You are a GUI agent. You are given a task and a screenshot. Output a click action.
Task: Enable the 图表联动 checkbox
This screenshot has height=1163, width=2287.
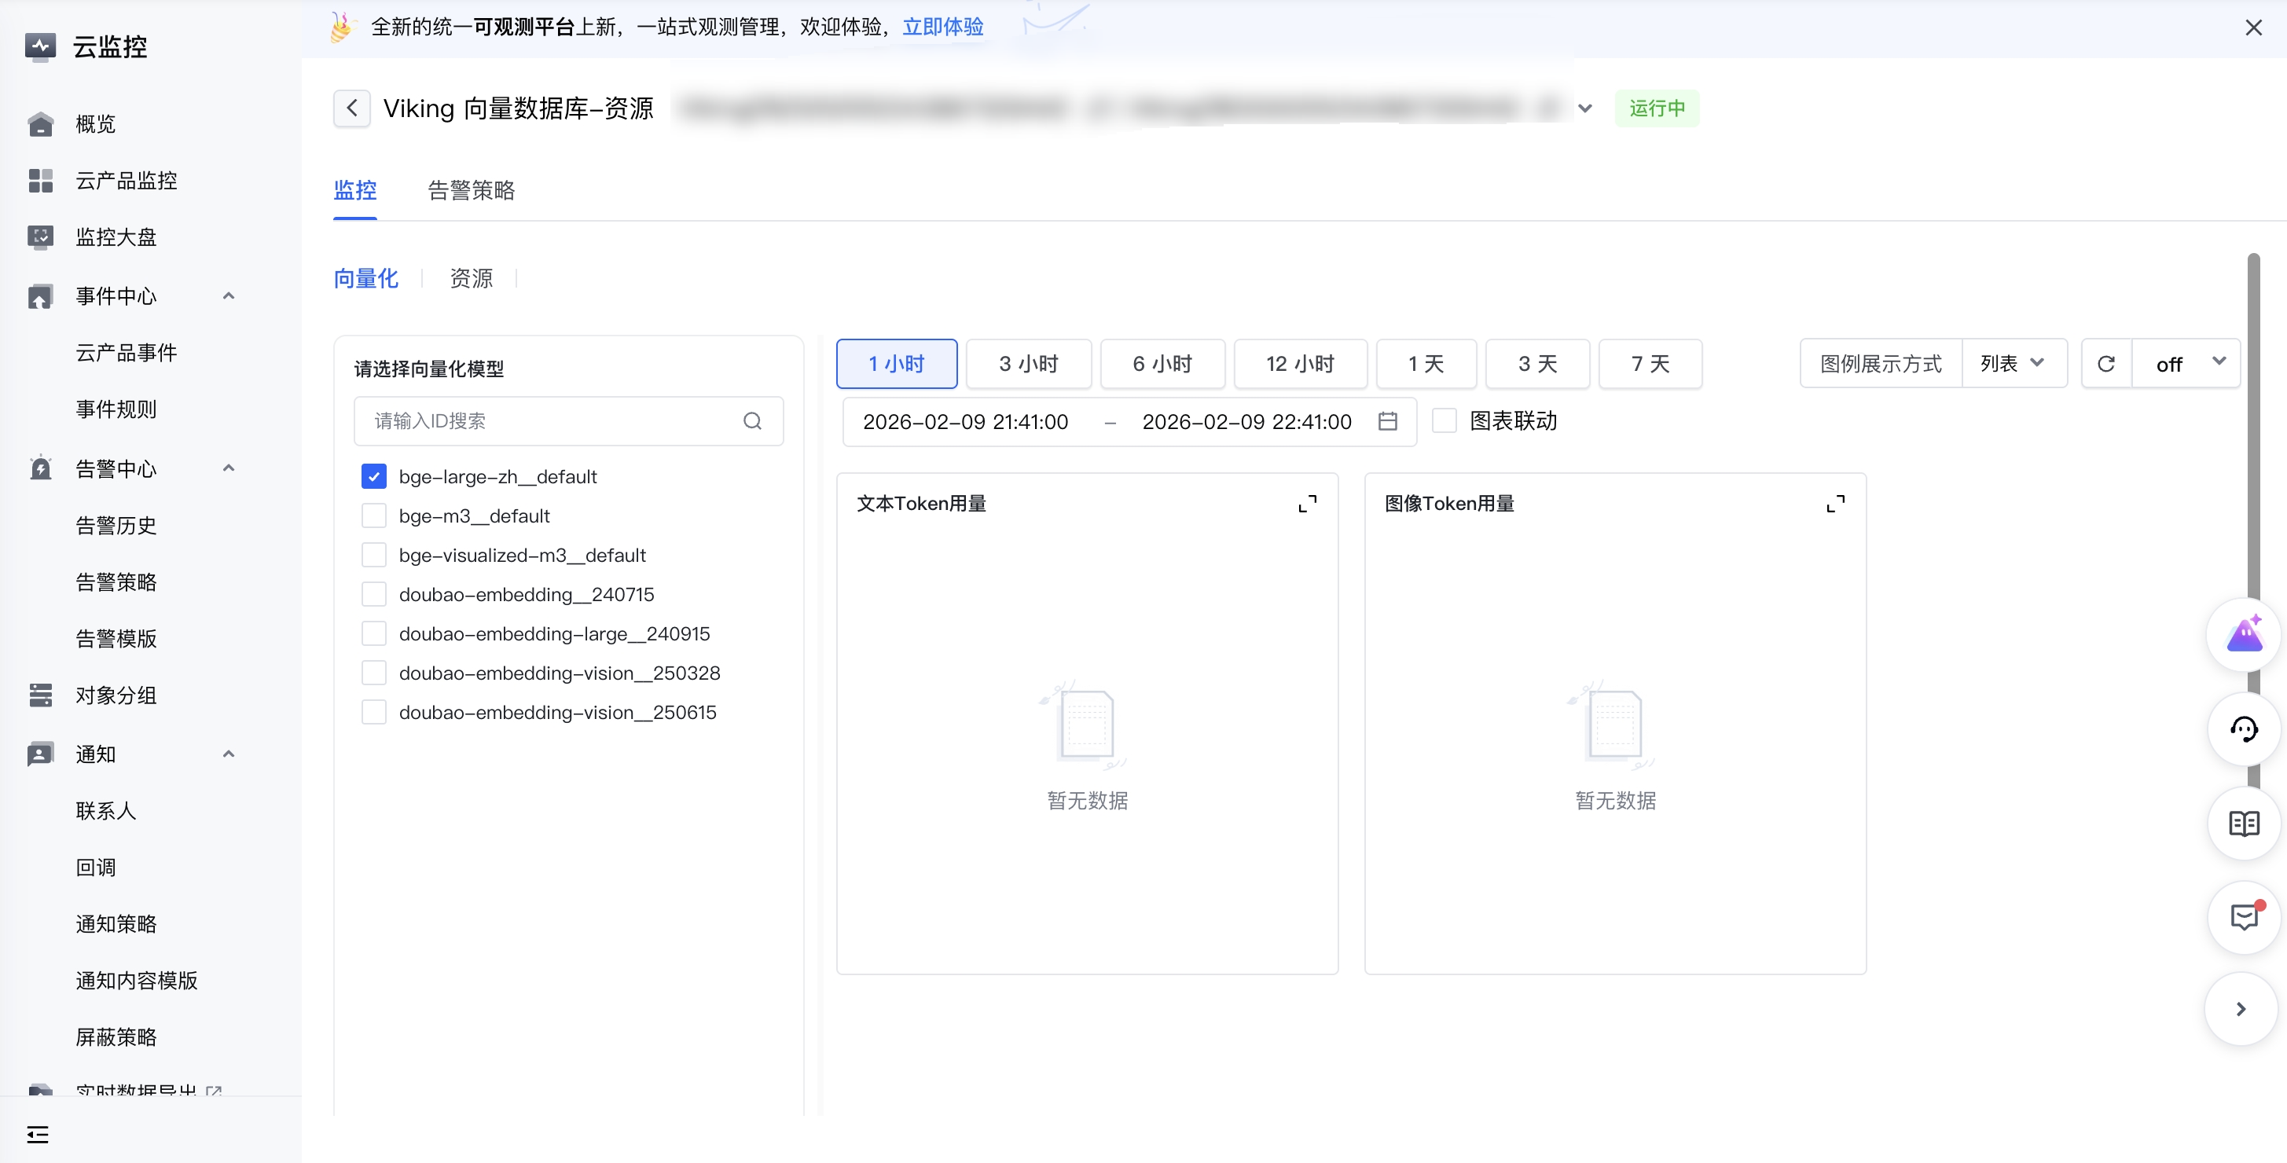[1445, 421]
